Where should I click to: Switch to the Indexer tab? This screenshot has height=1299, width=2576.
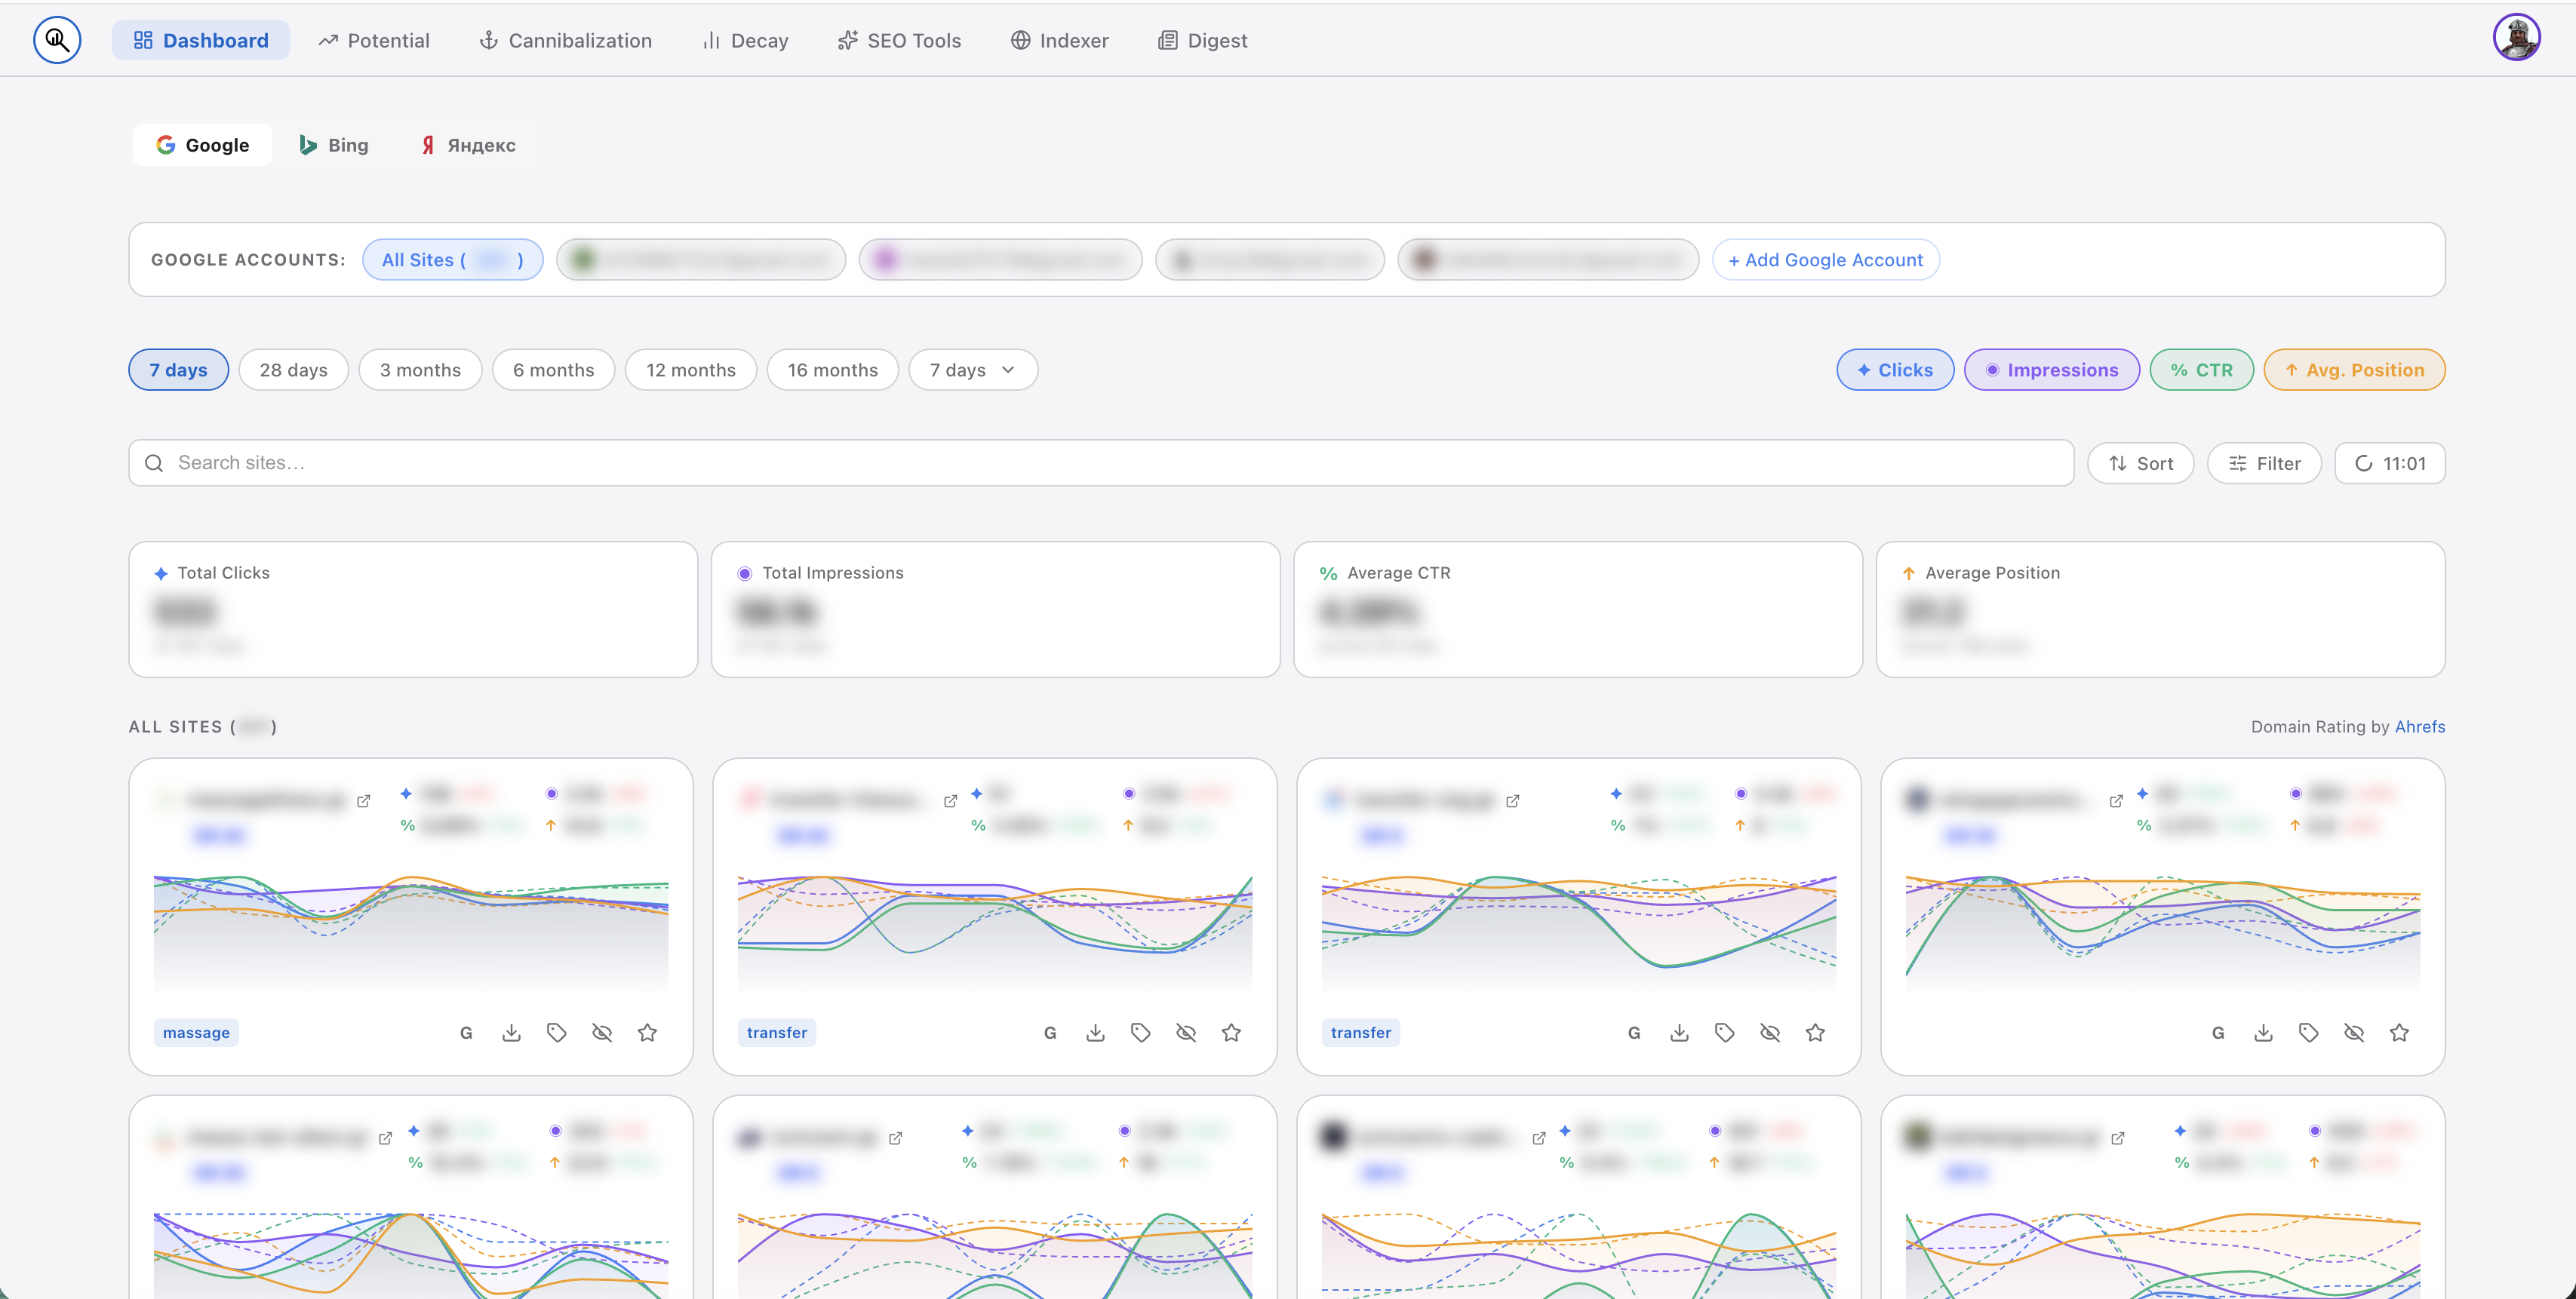pyautogui.click(x=1060, y=40)
